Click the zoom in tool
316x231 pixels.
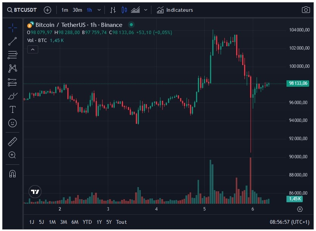click(x=12, y=155)
